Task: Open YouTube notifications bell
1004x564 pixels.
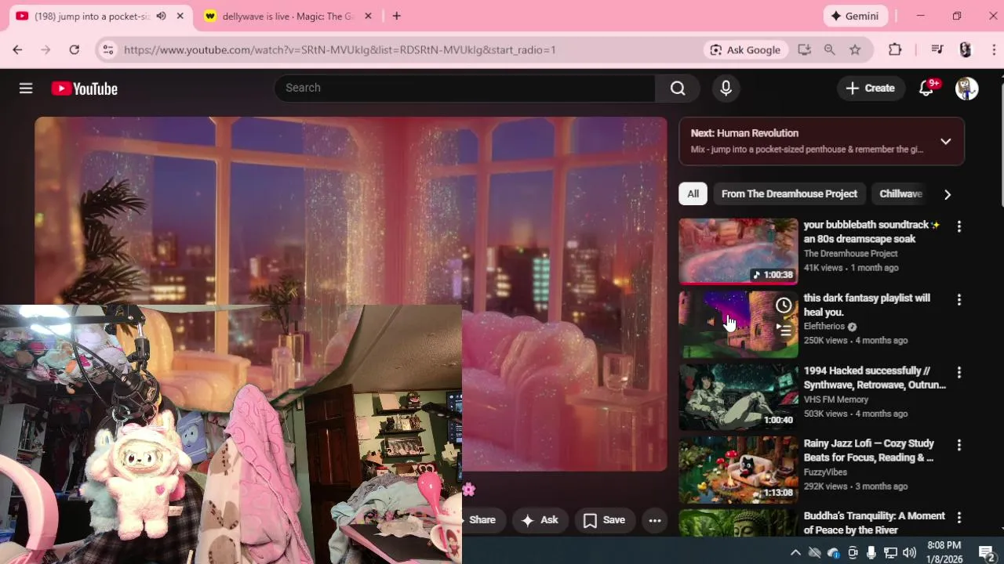Action: click(926, 89)
